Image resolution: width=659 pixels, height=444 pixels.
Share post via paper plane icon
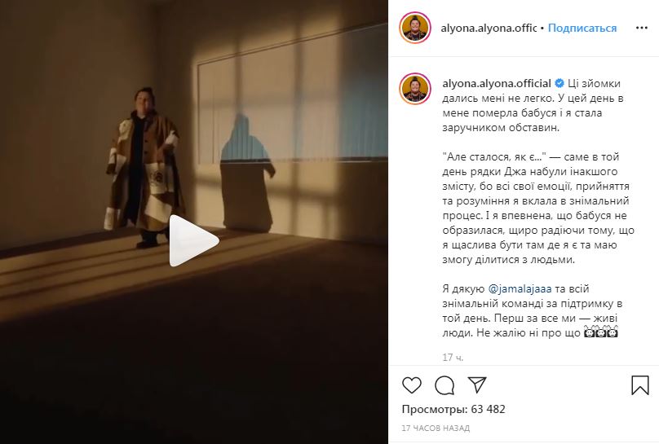477,385
